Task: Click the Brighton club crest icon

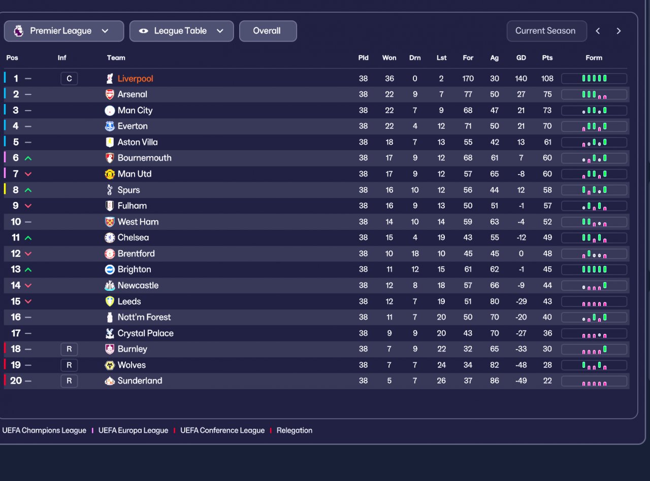Action: 110,269
